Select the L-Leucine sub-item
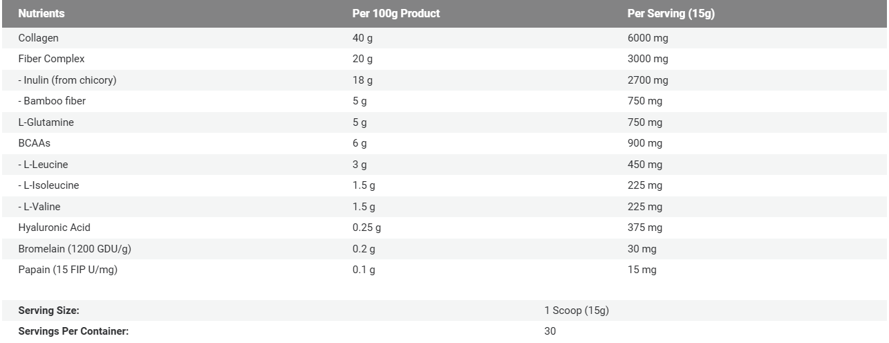The height and width of the screenshot is (343, 889). [x=43, y=165]
